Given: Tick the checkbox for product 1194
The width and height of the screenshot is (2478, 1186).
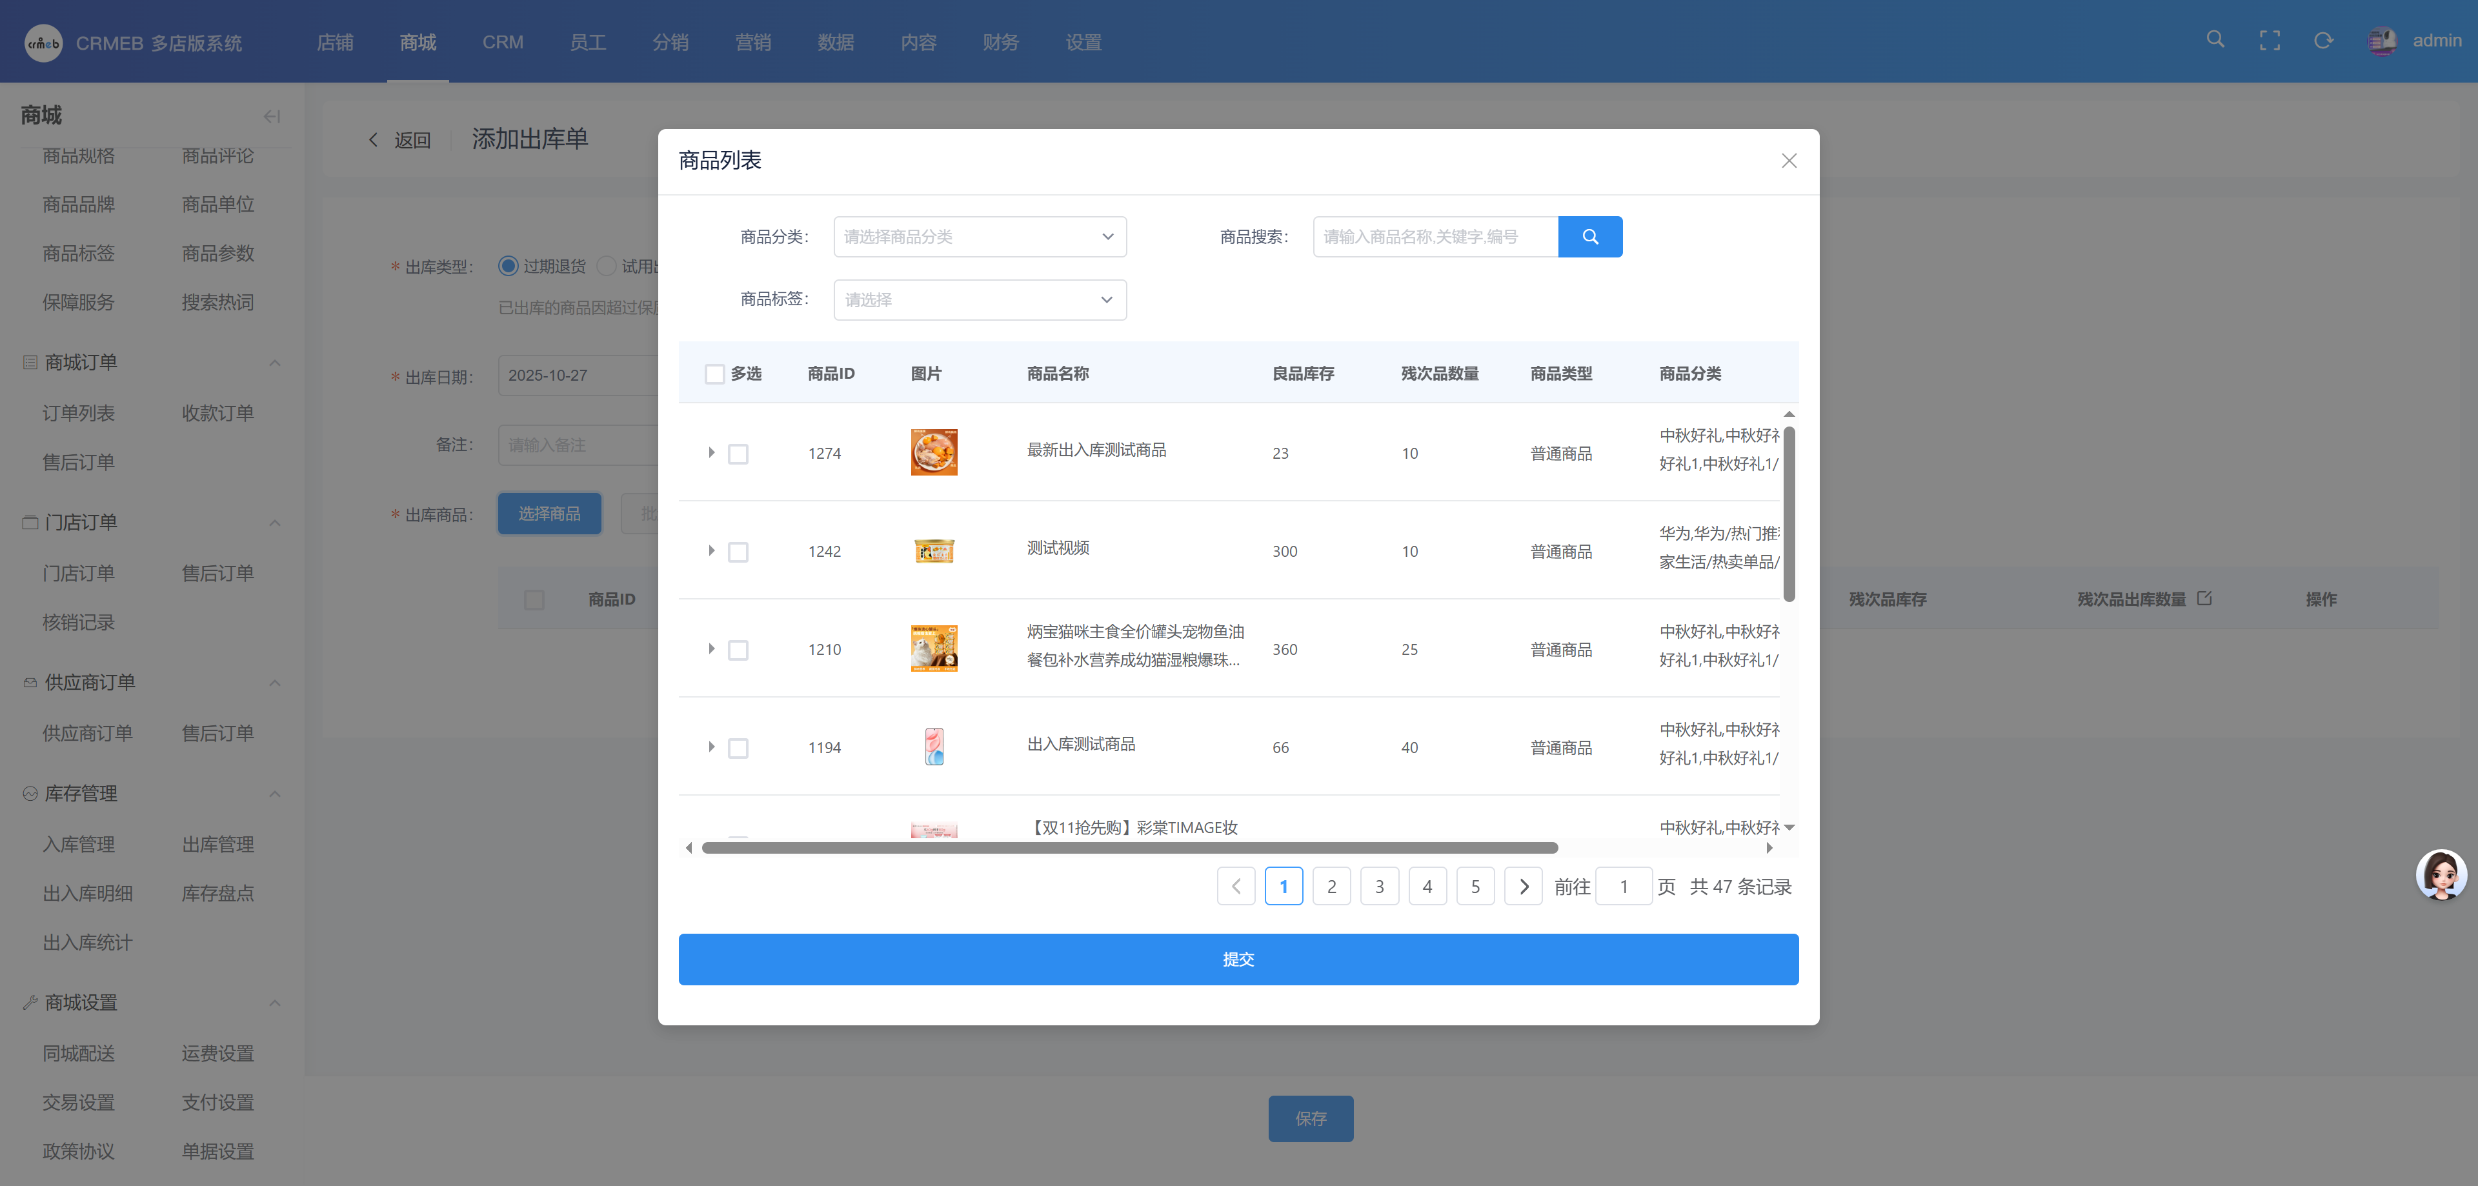Looking at the screenshot, I should pos(738,749).
